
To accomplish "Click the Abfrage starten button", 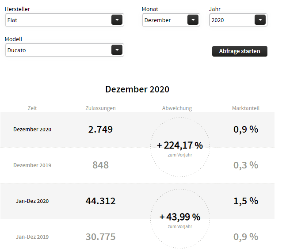I will click(240, 51).
